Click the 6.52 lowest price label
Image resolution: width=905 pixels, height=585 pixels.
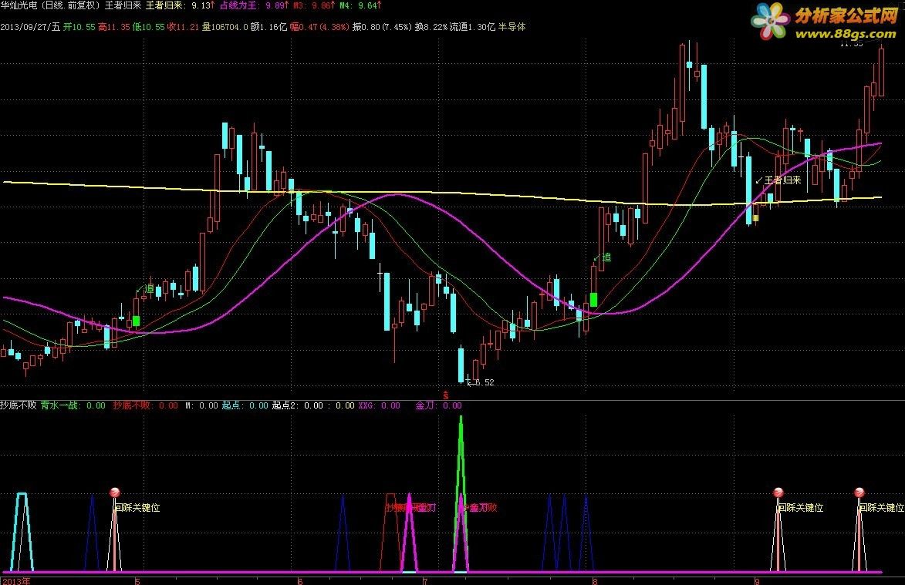pos(485,382)
